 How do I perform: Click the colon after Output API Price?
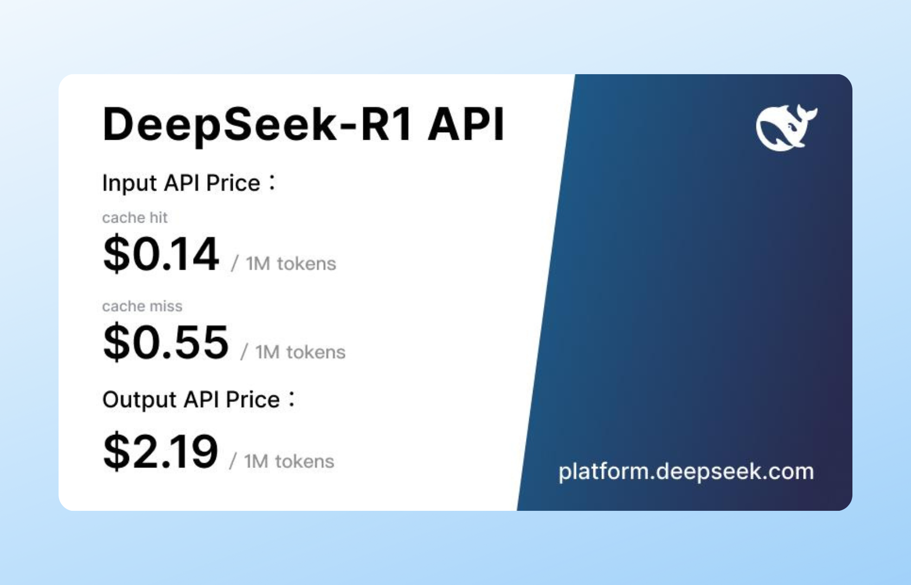tap(292, 399)
